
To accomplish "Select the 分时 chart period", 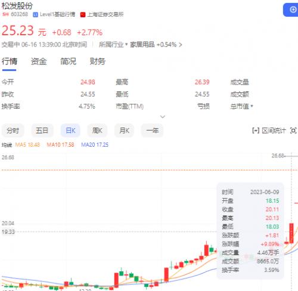I will (13, 131).
